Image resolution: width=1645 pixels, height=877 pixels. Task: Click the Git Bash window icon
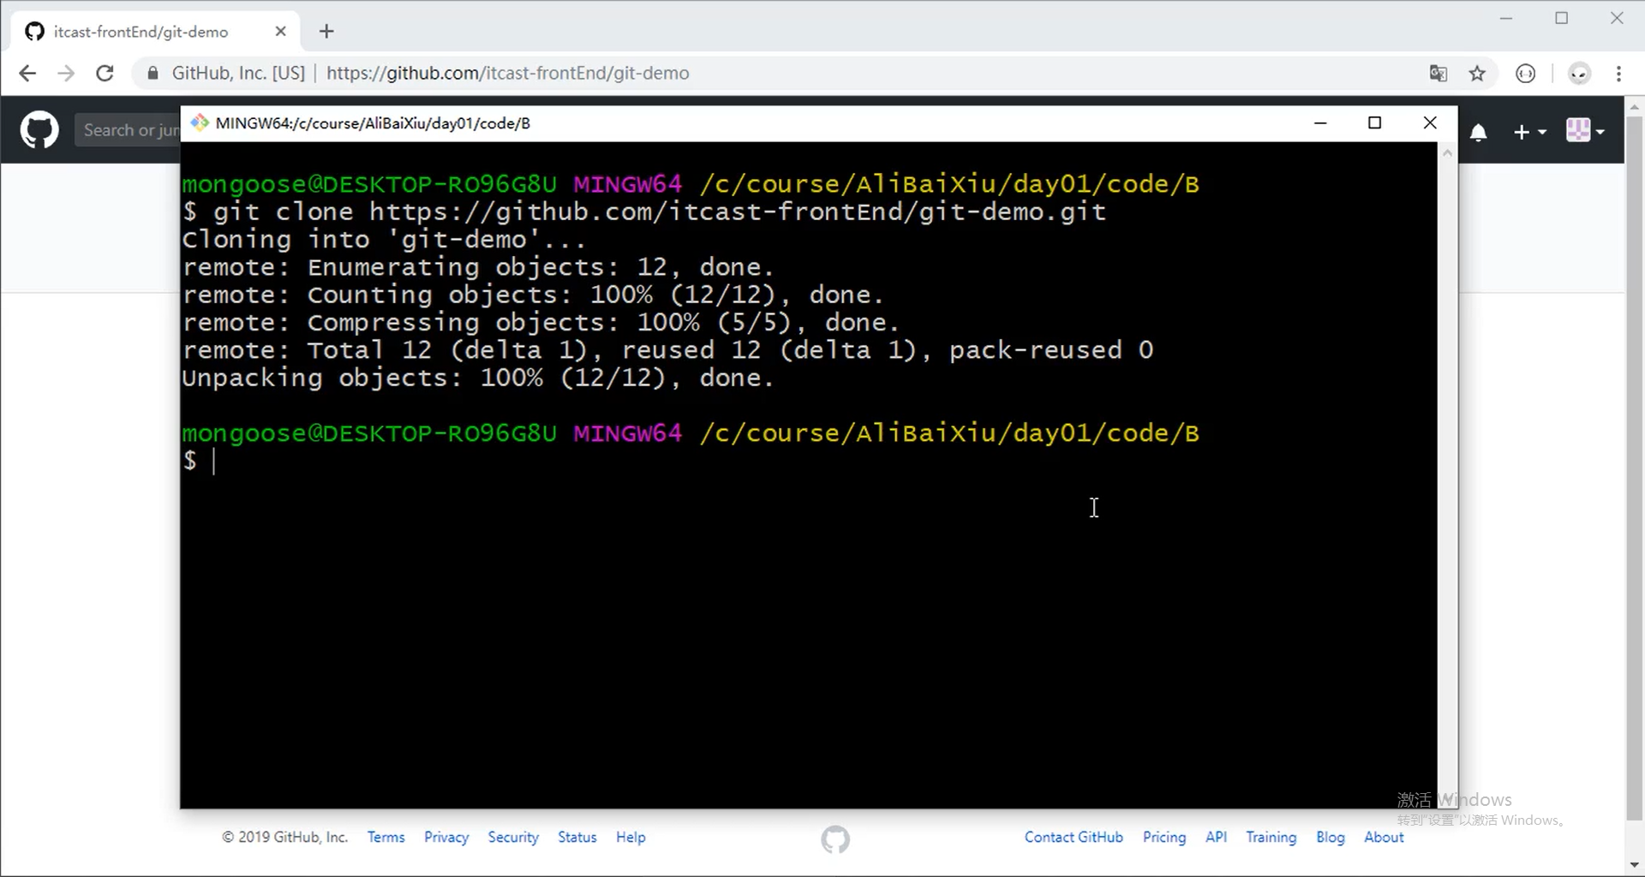200,122
